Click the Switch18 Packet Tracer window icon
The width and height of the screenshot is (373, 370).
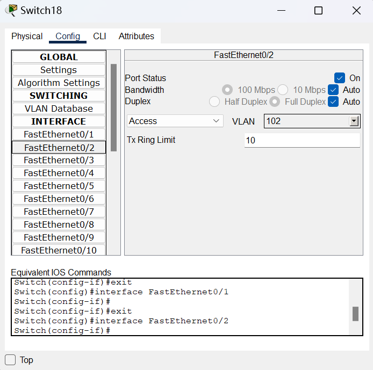coord(10,10)
